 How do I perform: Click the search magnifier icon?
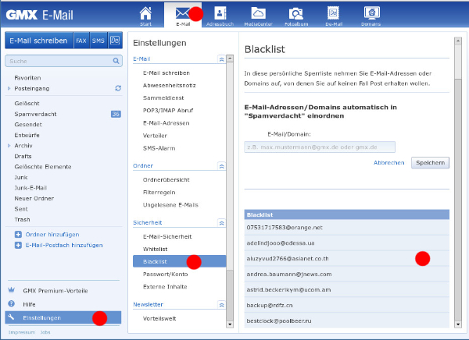(x=116, y=60)
